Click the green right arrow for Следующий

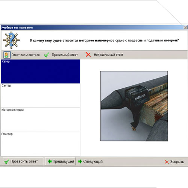point(80,161)
